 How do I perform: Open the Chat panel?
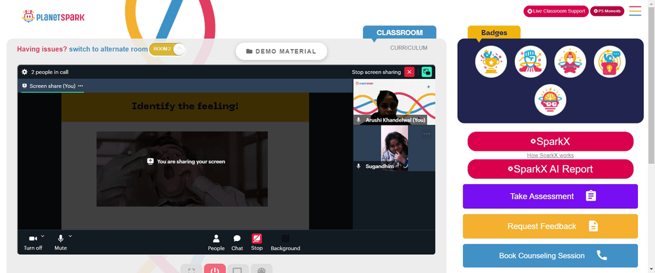237,242
